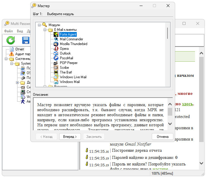Select the Forte Agent module
The height and width of the screenshot is (177, 206).
click(68, 34)
